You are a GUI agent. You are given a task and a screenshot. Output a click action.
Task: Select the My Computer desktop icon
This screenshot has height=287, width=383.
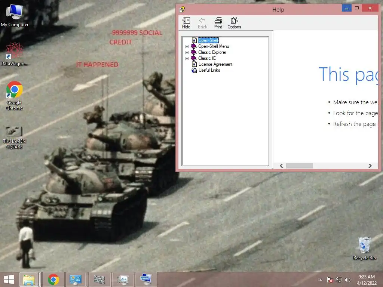15,16
